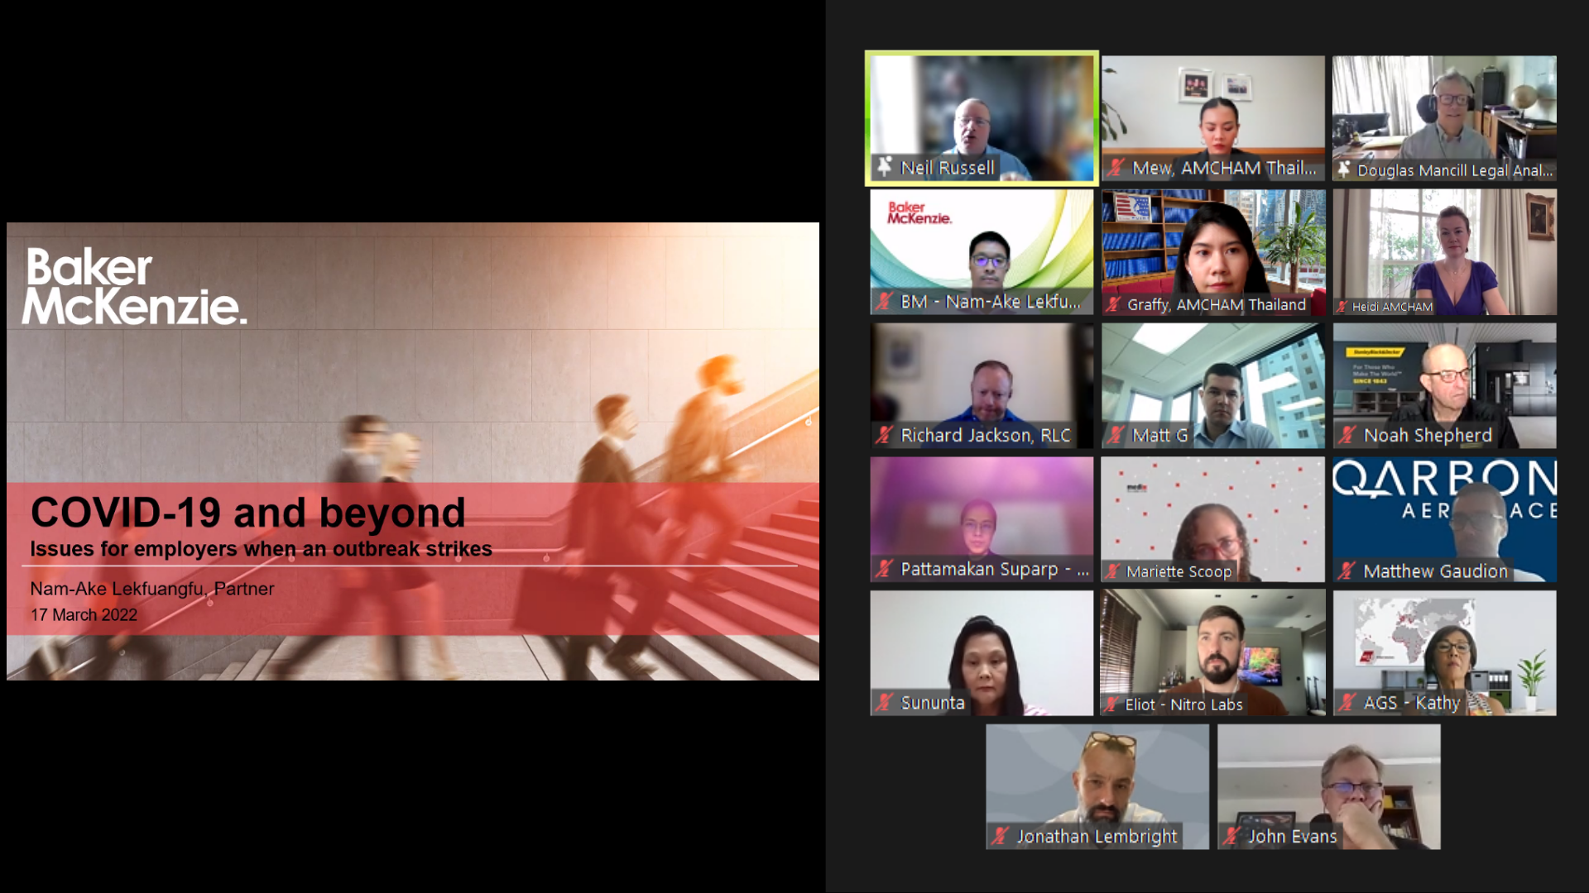Click the muted mic icon for Eliot - Nitro Labs
The height and width of the screenshot is (893, 1589).
[1111, 704]
